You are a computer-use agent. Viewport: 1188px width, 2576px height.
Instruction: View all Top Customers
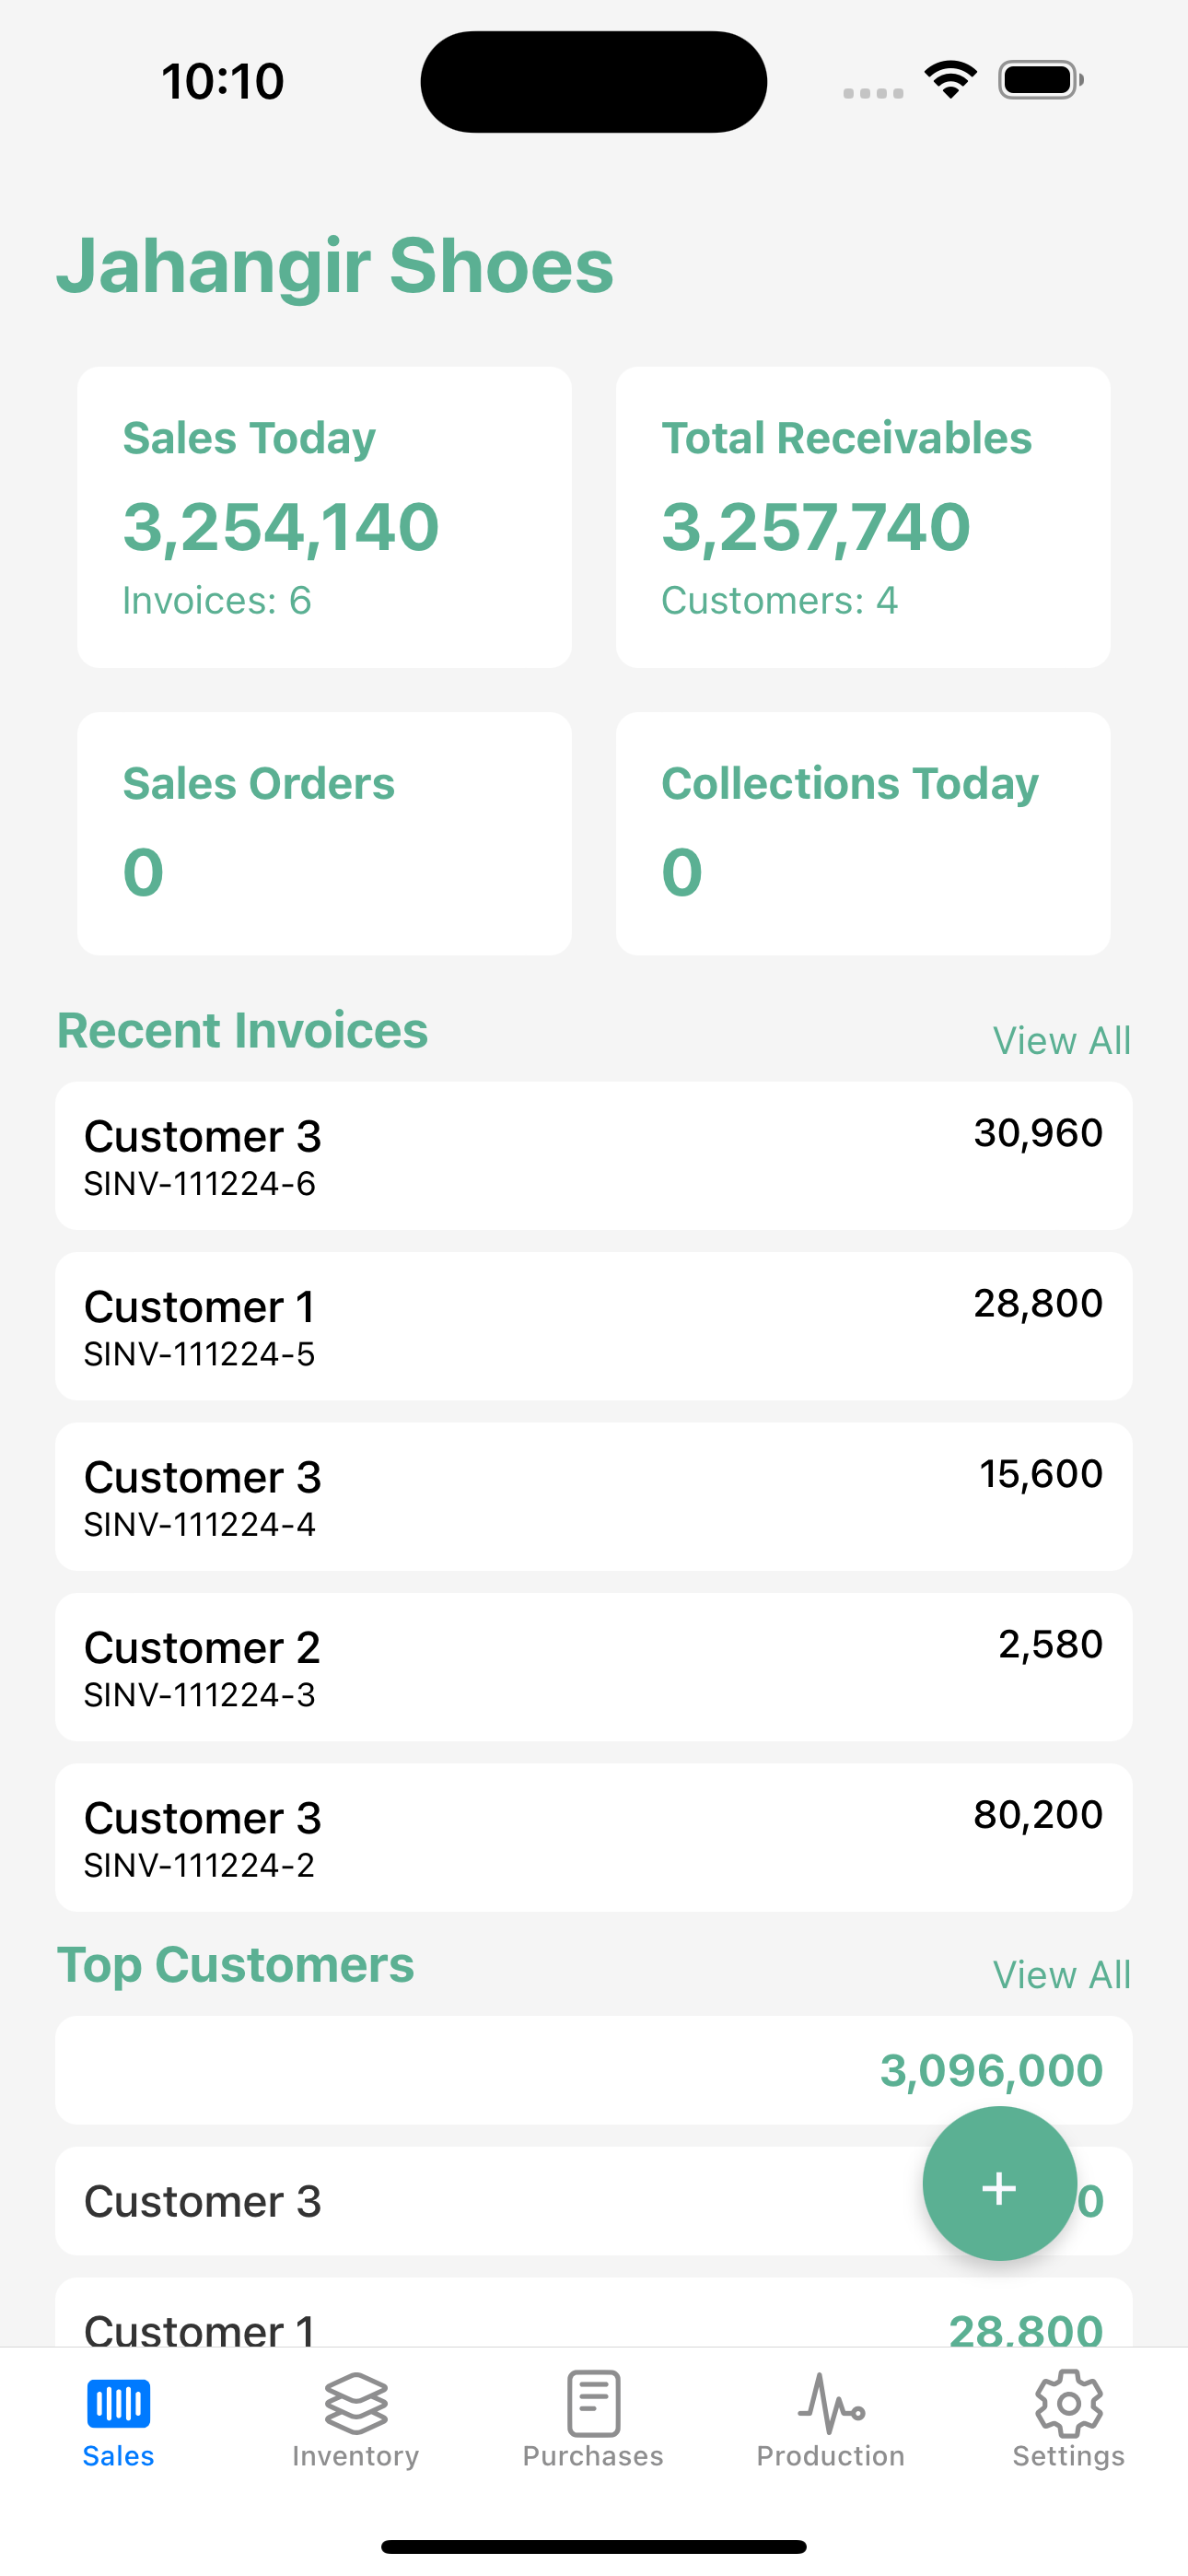pos(1062,1975)
